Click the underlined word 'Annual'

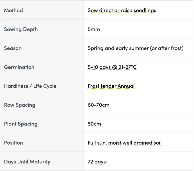click(126, 86)
